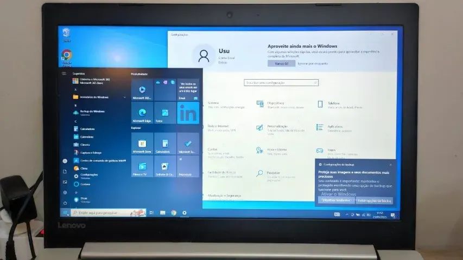The height and width of the screenshot is (260, 463).
Task: Open the Filmes e TV tile
Action: 142,166
